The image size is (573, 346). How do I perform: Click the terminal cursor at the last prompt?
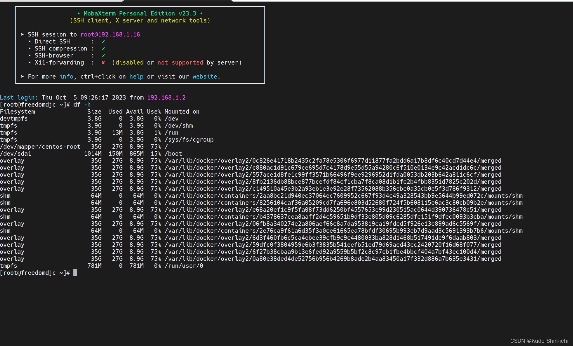click(x=75, y=273)
